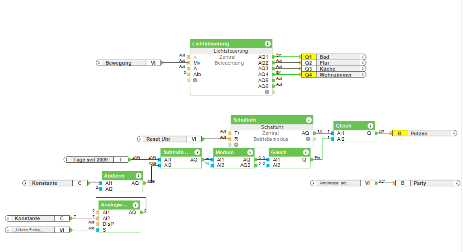Click info icon of _Nächter Freitag_ input
This screenshot has width=463, height=252.
pos(8,230)
